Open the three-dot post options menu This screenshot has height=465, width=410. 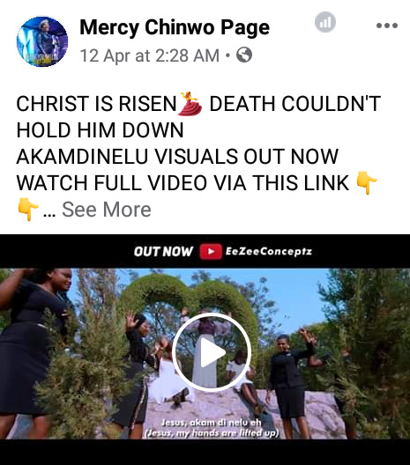pos(387,26)
